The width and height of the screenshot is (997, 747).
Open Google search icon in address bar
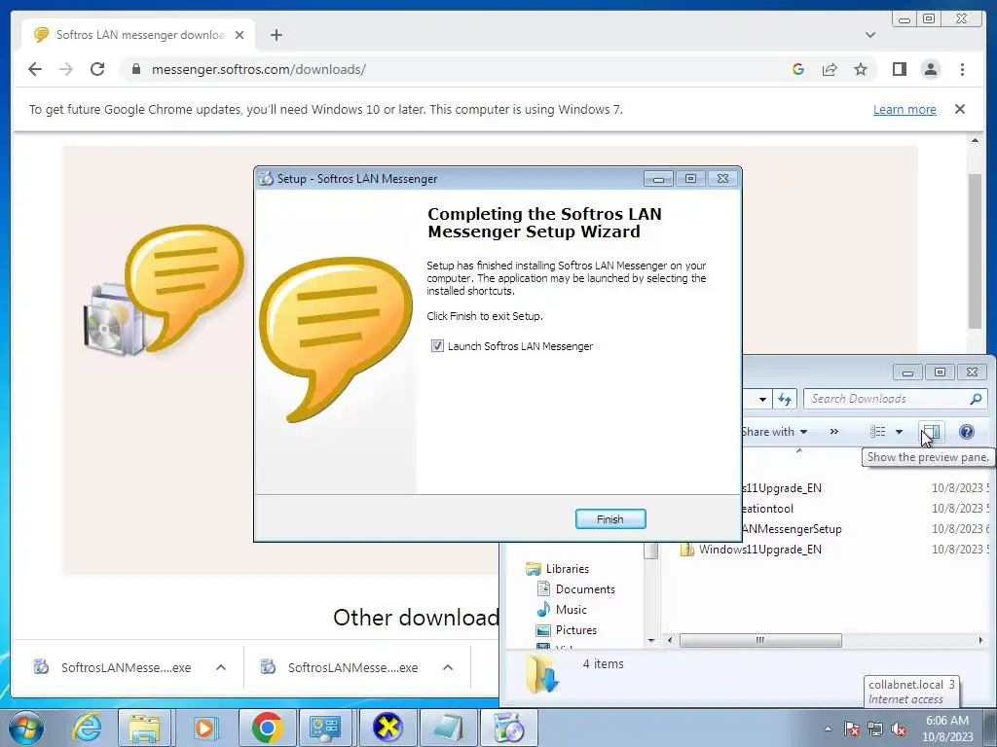[x=798, y=69]
